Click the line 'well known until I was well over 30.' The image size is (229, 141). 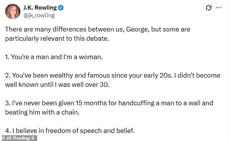tap(57, 85)
